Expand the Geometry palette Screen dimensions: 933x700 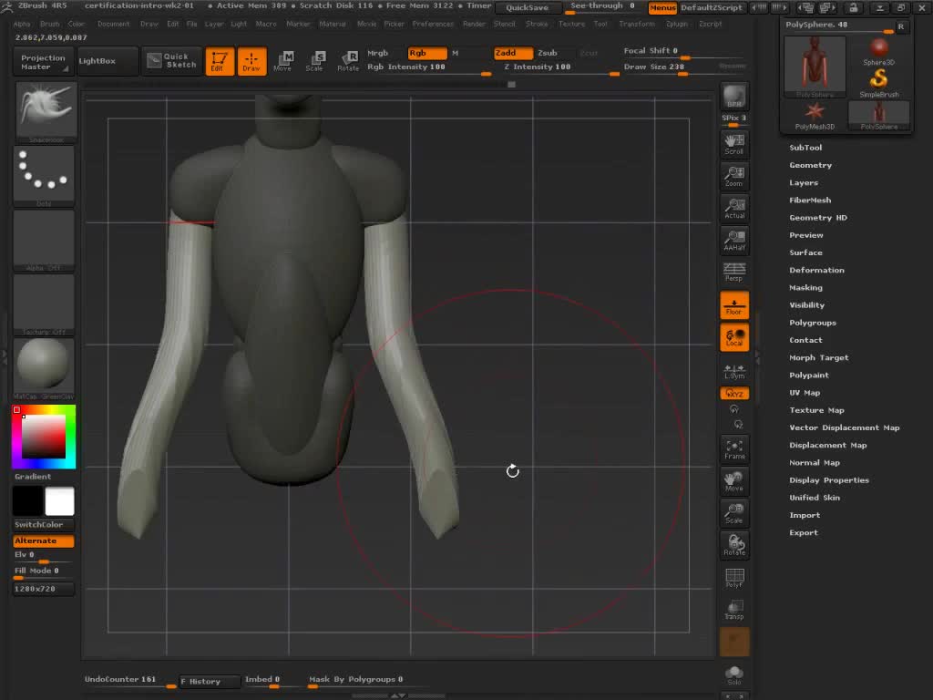[810, 165]
